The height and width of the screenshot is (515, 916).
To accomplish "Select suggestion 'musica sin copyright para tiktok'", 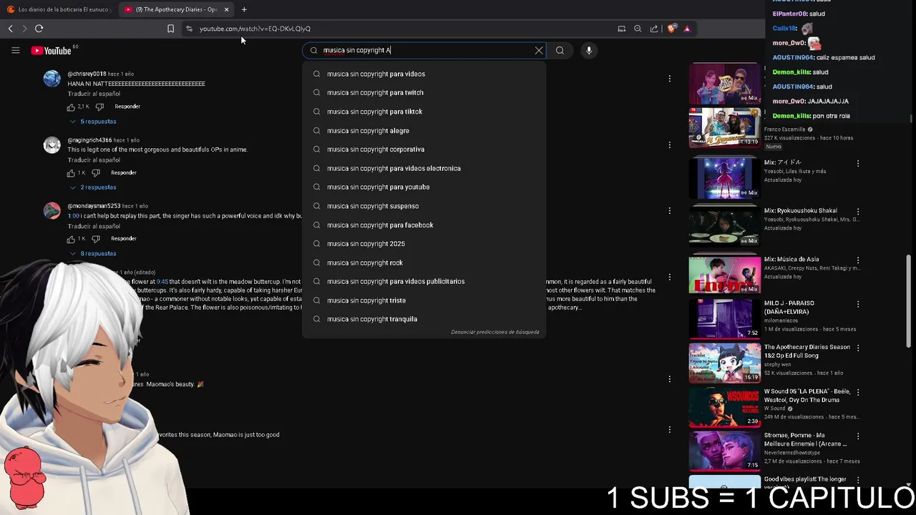I will coord(424,112).
